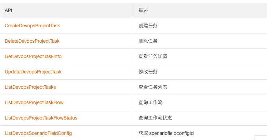
Task: Visit the ListDevopsScenarioFieldConfig link
Action: 38,133
